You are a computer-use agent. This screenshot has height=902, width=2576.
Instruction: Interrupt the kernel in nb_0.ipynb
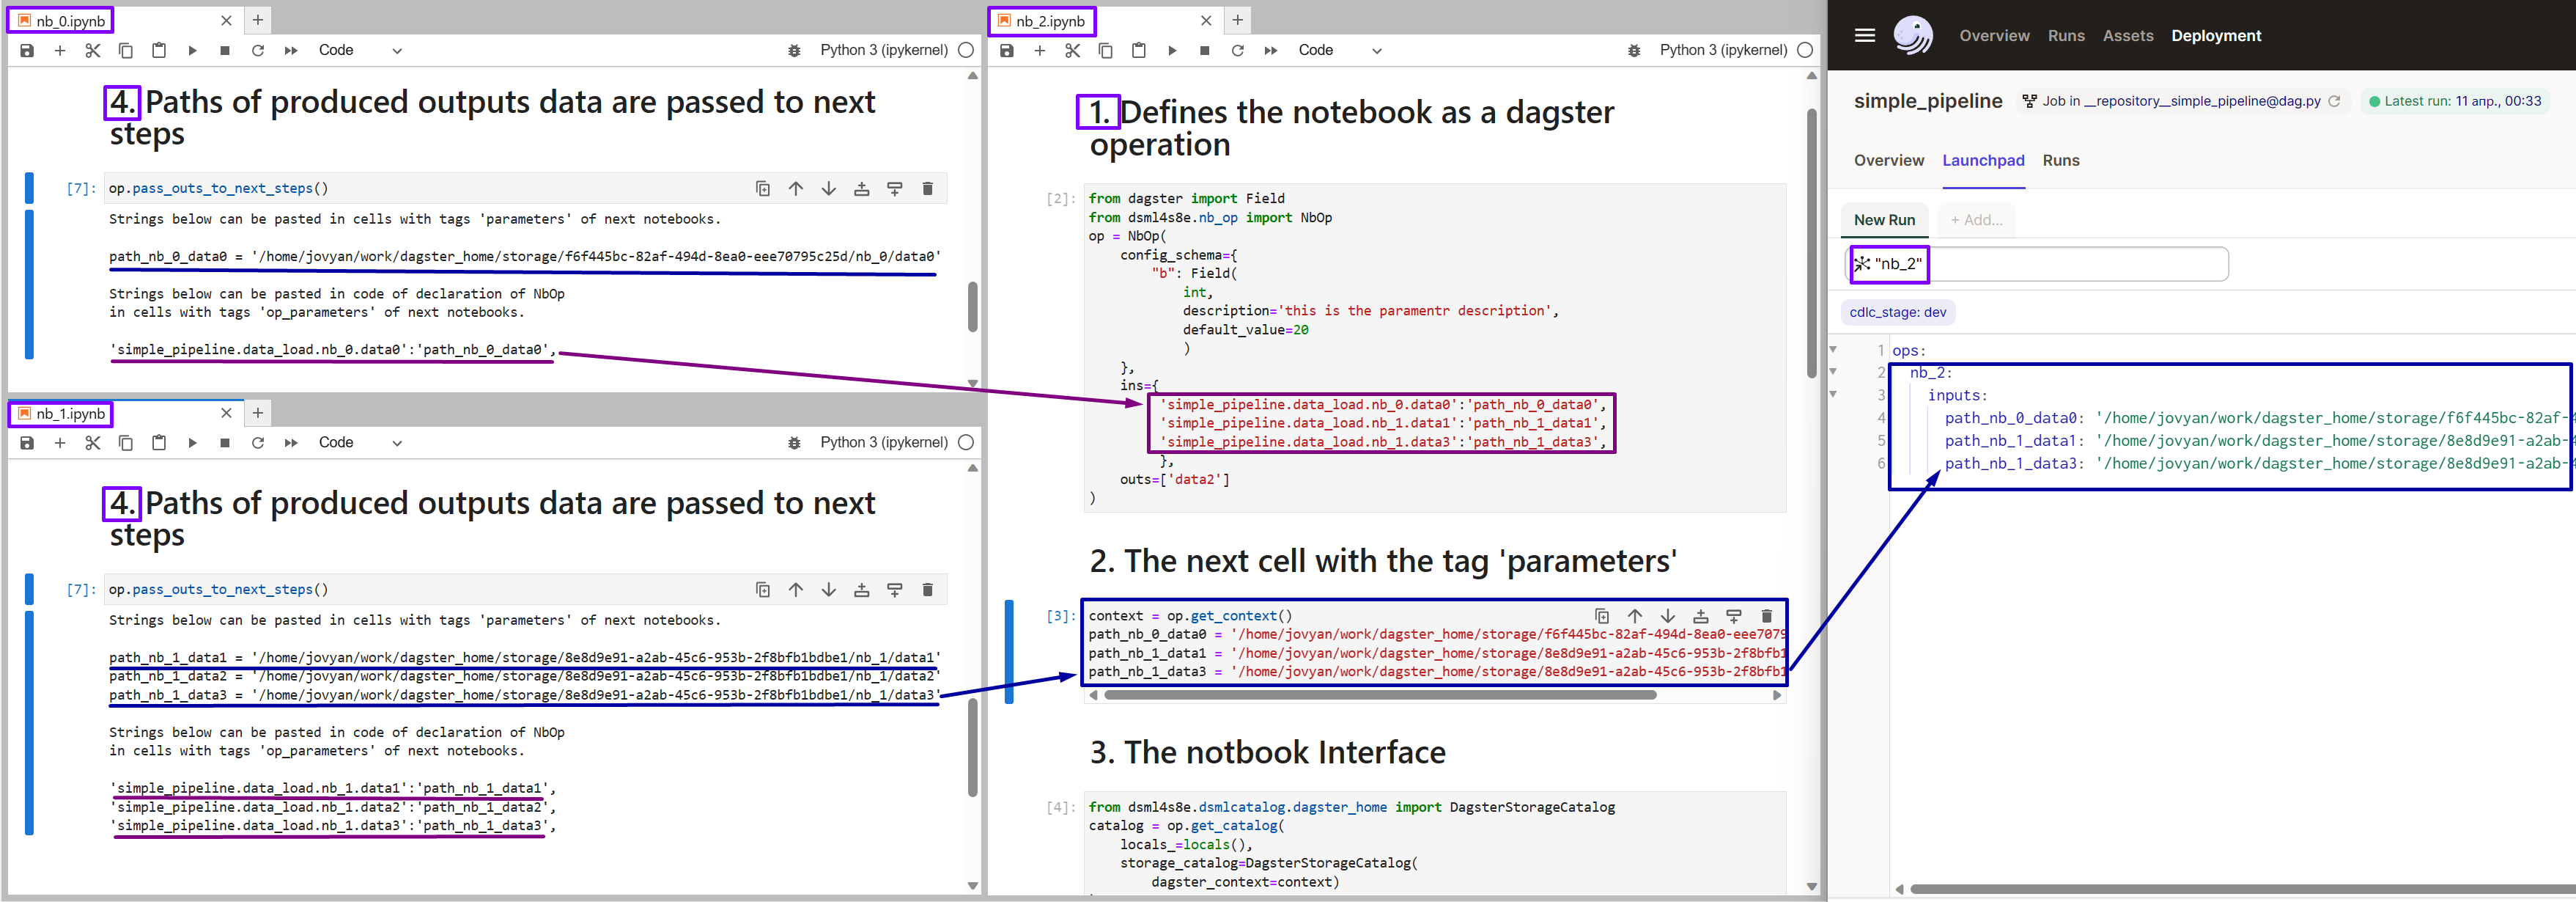[225, 50]
